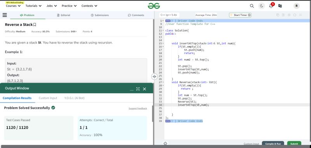This screenshot has height=148, width=311.
Task: Open the Contests dropdown menu
Action: [x=89, y=6]
